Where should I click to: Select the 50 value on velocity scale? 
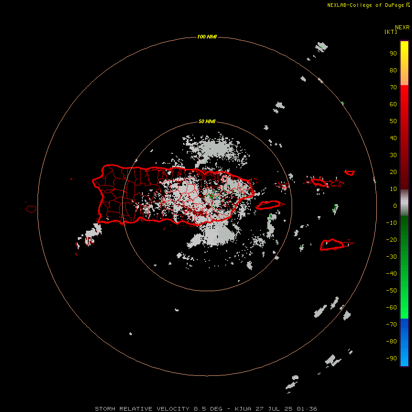393,121
